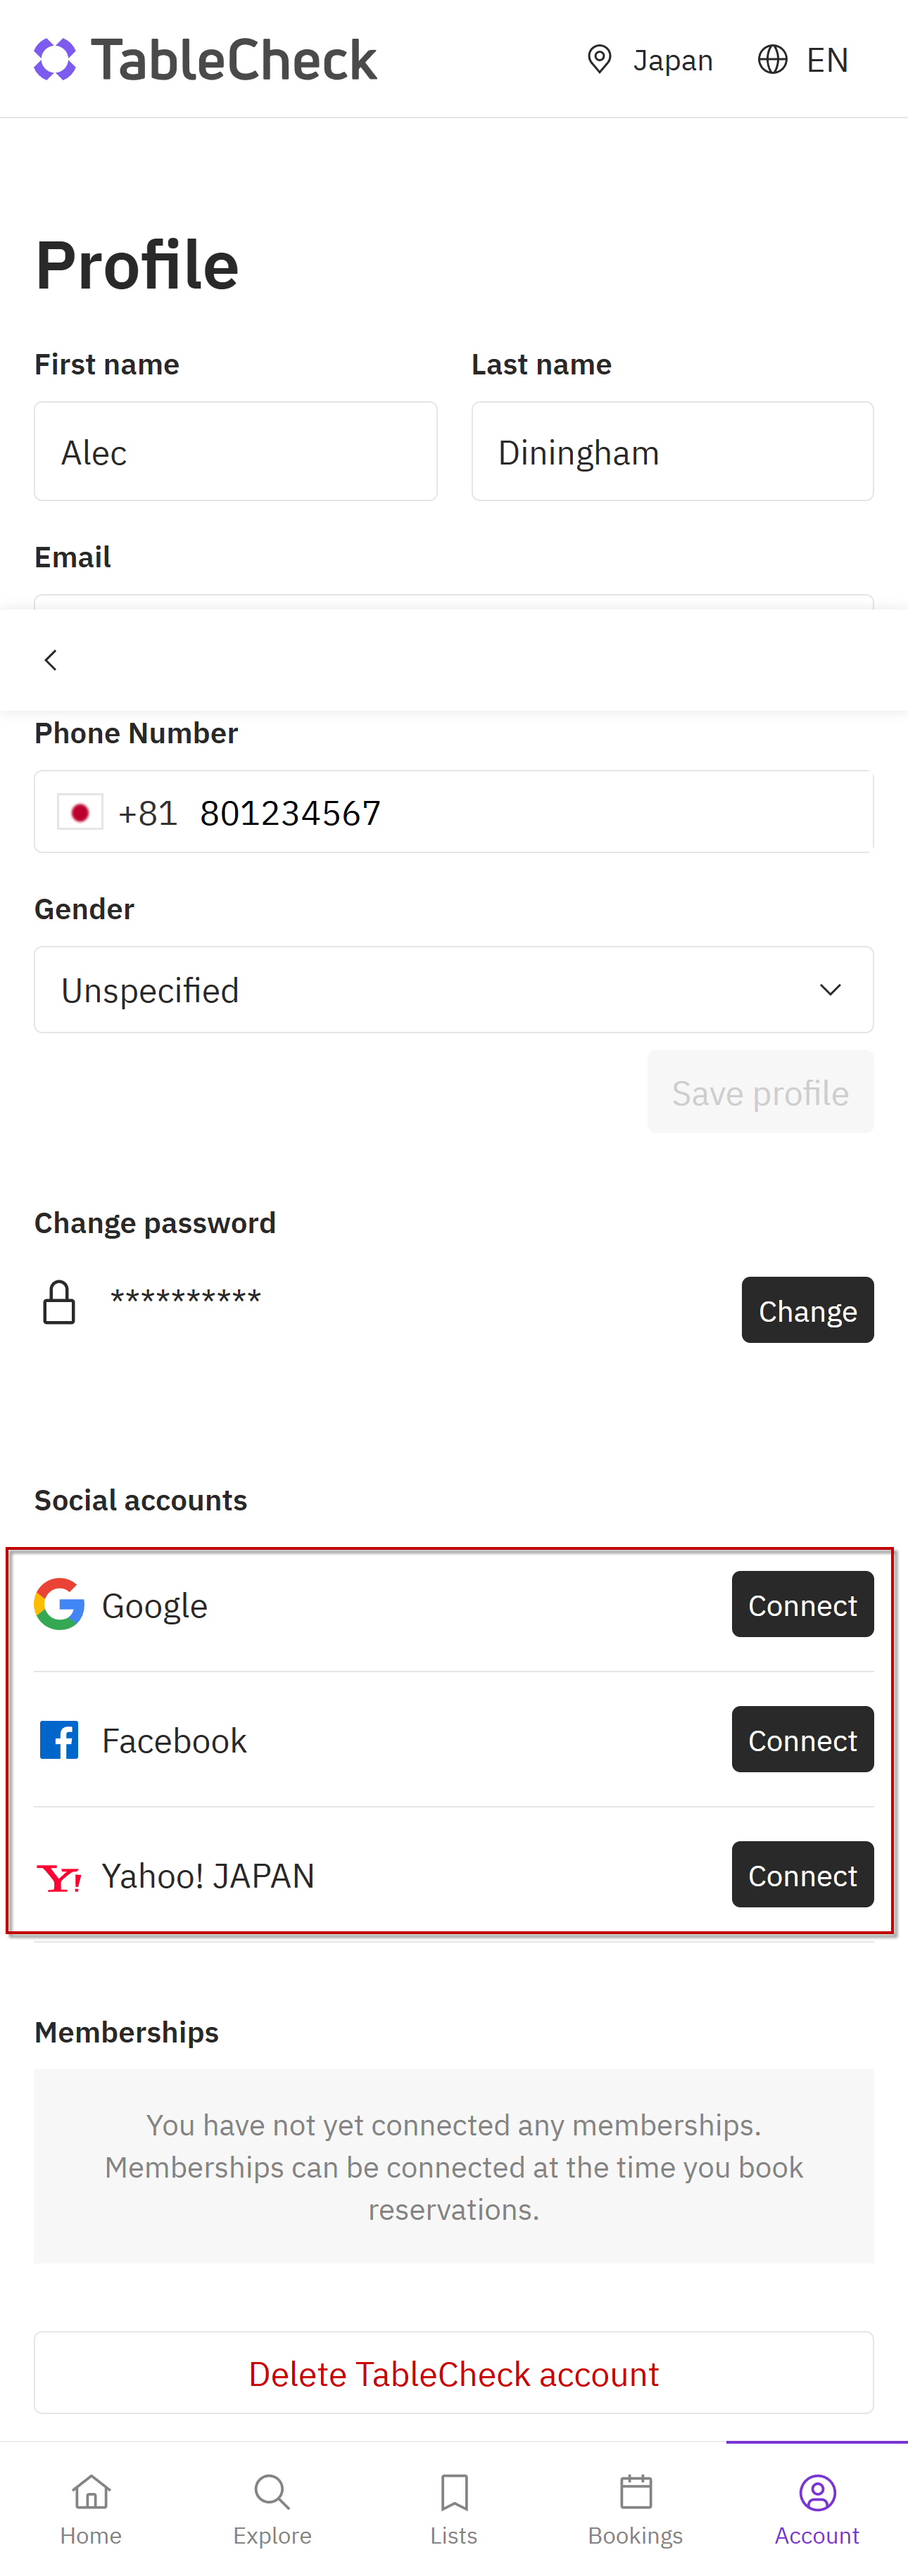Connect the Yahoo! JAPAN account
Screen dimensions: 908x2576
tap(802, 1874)
